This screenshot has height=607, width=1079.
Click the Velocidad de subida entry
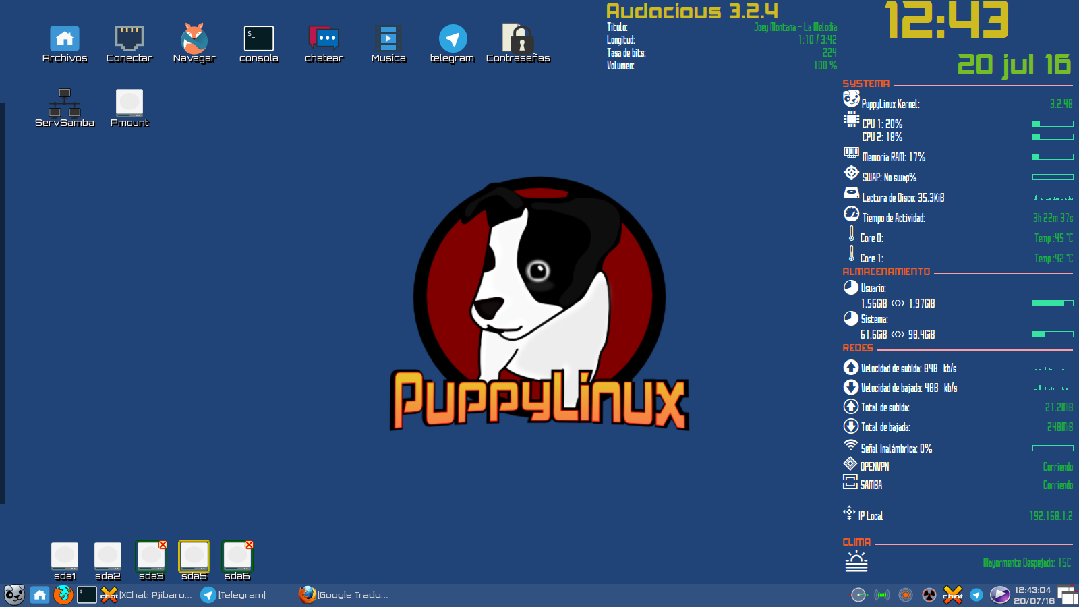click(958, 368)
